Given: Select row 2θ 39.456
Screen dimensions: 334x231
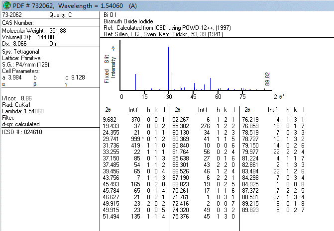Looking at the screenshot, I should coord(134,171).
